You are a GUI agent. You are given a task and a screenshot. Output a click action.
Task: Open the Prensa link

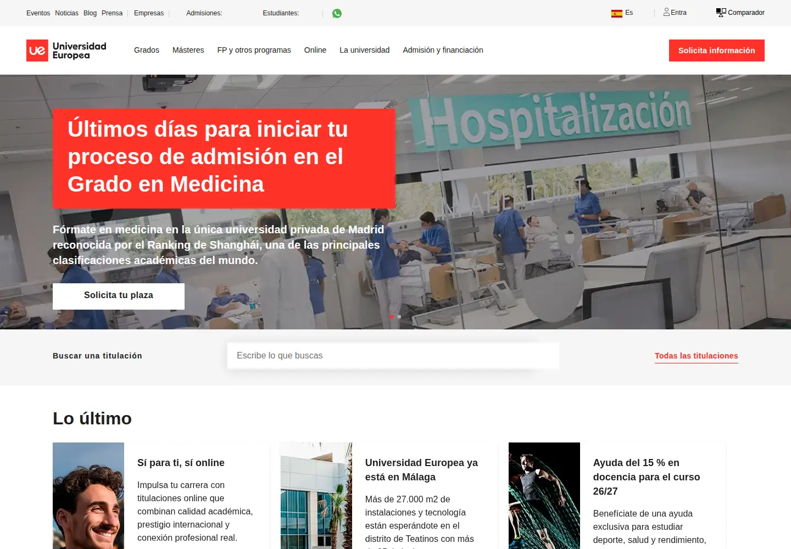point(112,13)
